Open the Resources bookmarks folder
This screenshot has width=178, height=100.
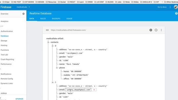click(51, 2)
